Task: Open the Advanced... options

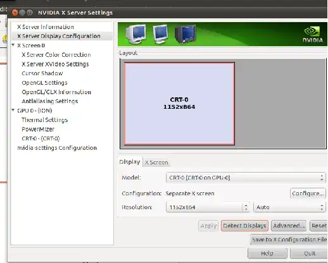Action: point(289,226)
